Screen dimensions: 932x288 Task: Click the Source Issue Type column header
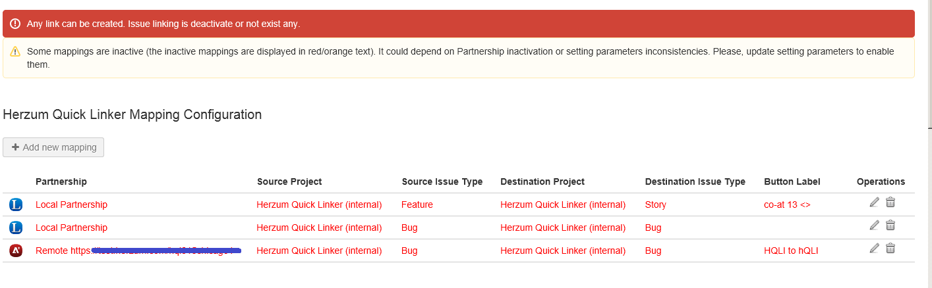pos(442,181)
